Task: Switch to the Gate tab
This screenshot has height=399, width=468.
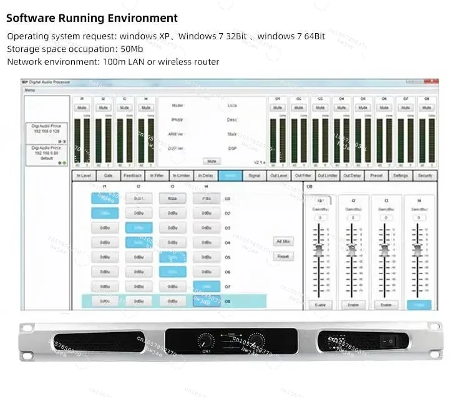Action: click(108, 175)
